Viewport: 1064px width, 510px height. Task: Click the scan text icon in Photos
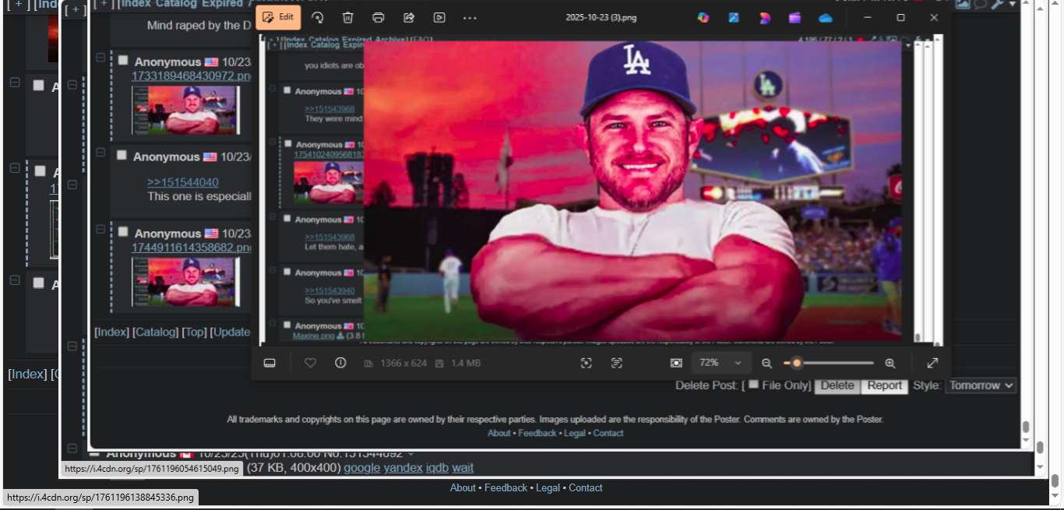click(617, 363)
